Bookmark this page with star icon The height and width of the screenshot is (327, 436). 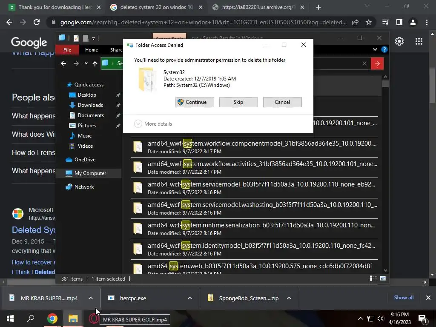click(x=369, y=22)
